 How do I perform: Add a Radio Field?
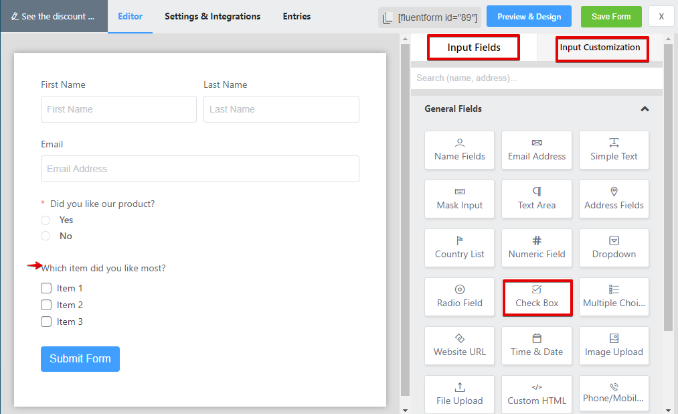pos(459,297)
